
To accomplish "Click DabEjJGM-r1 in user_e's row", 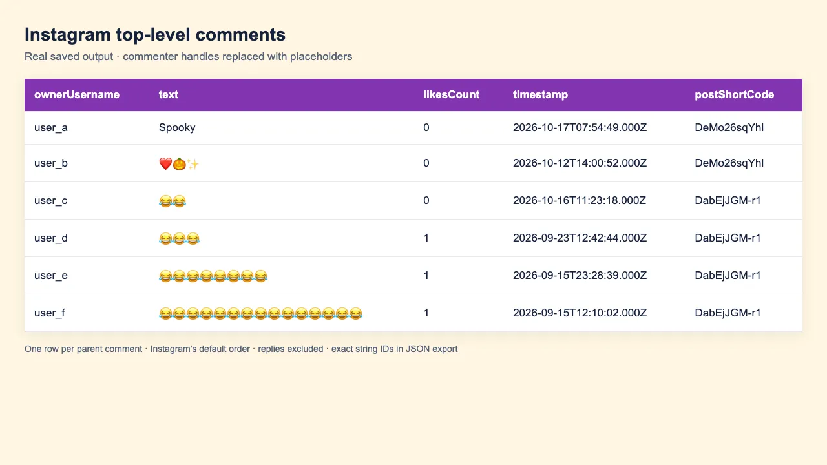I will [728, 276].
